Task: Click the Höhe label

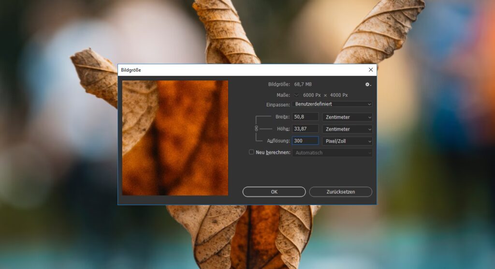Action: point(283,129)
